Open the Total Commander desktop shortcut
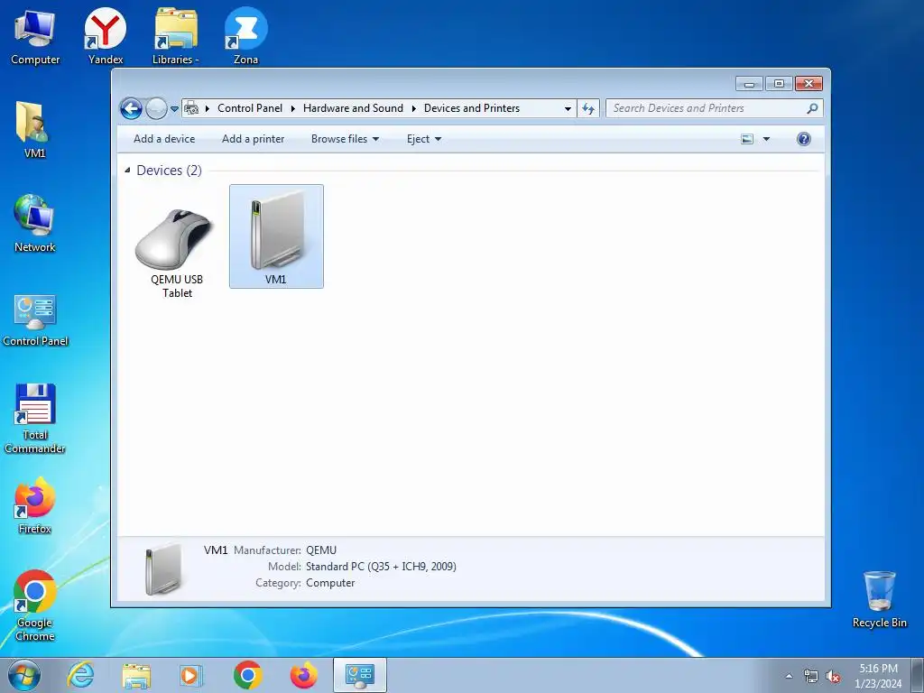Image resolution: width=924 pixels, height=693 pixels. pos(35,419)
